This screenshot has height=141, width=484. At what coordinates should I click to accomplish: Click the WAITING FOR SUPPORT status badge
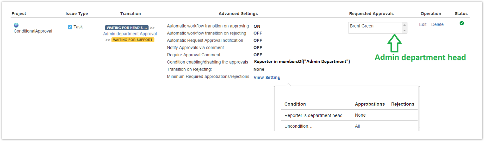pos(133,40)
